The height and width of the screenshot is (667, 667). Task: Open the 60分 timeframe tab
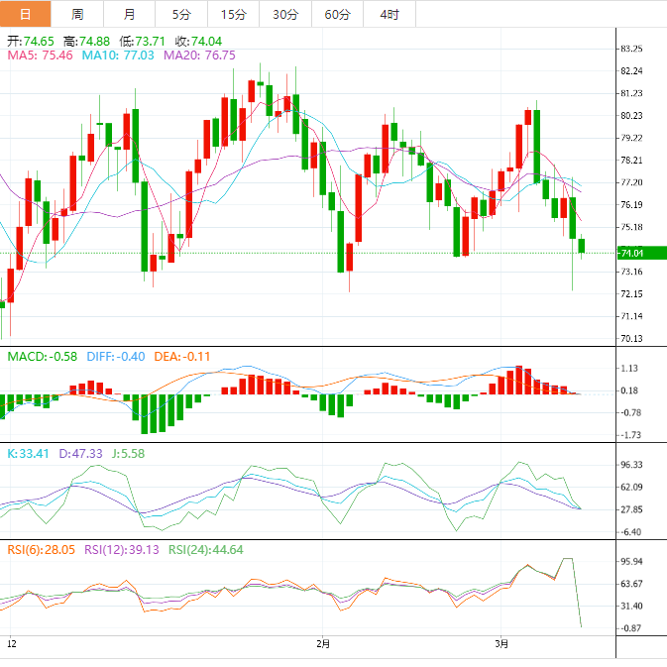(x=337, y=14)
